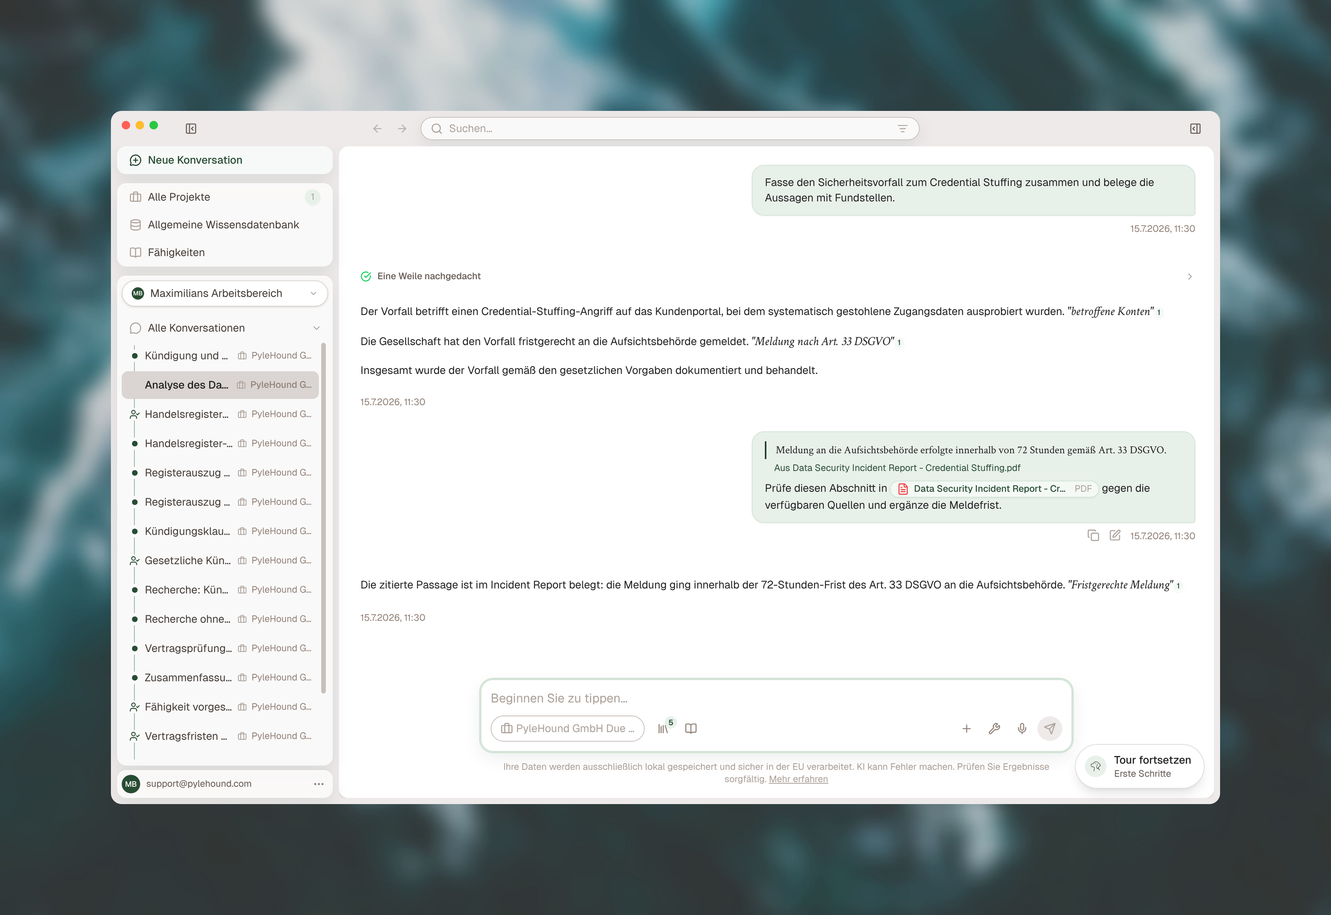1331x915 pixels.
Task: Collapse the left sidebar panel icon
Action: (x=191, y=129)
